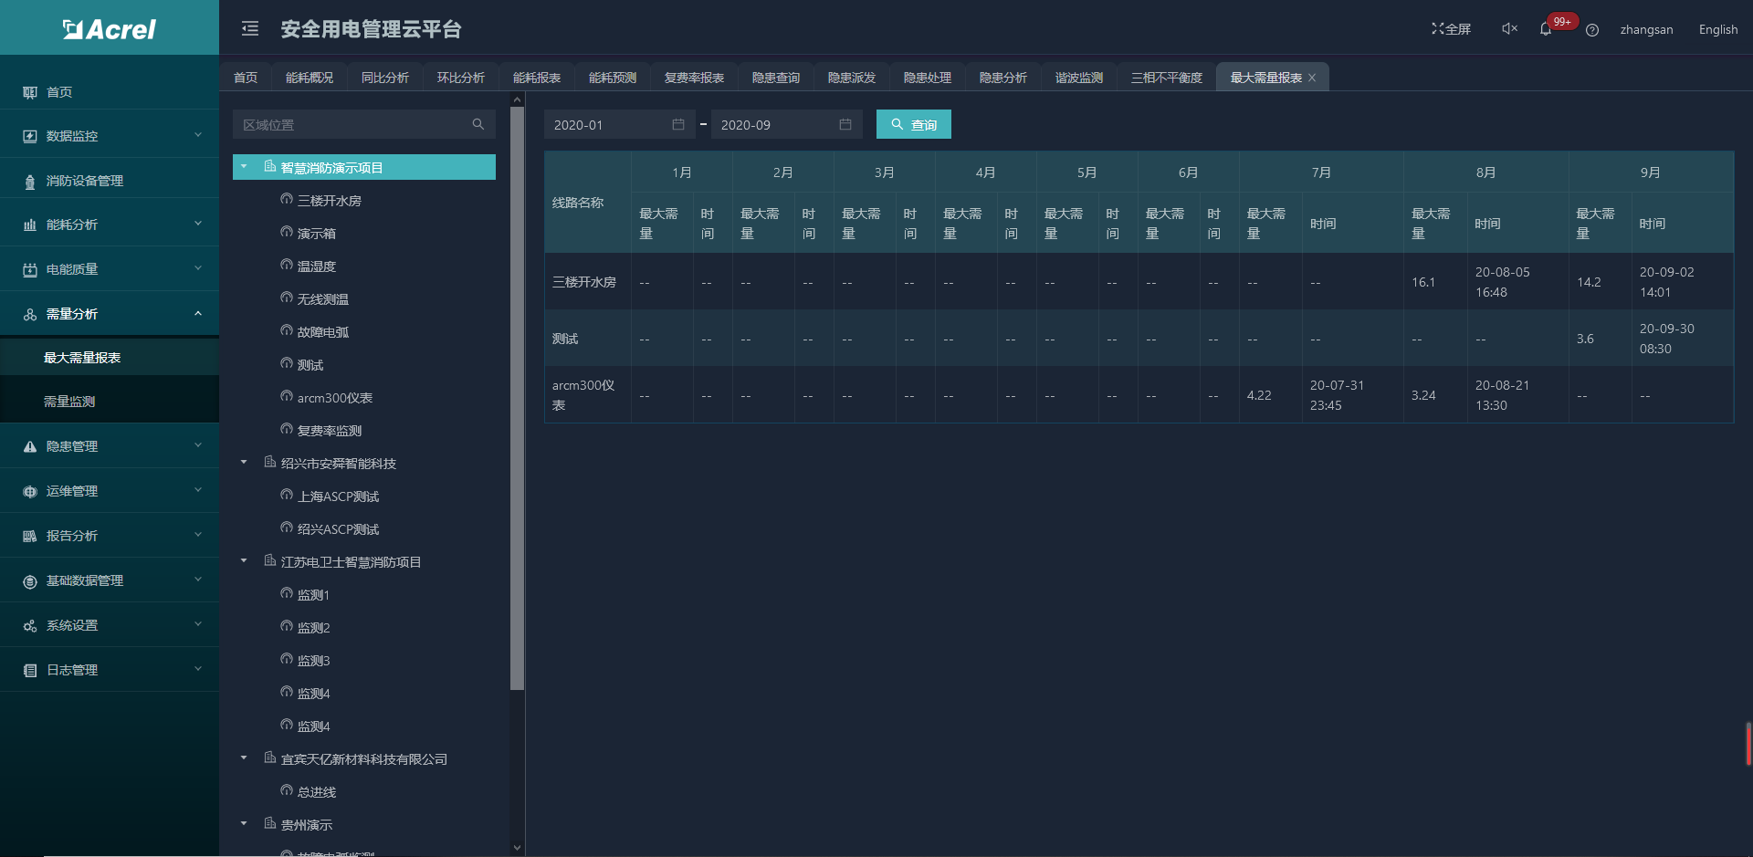Viewport: 1753px width, 857px height.
Task: Click the search icon in area location box
Action: click(478, 124)
